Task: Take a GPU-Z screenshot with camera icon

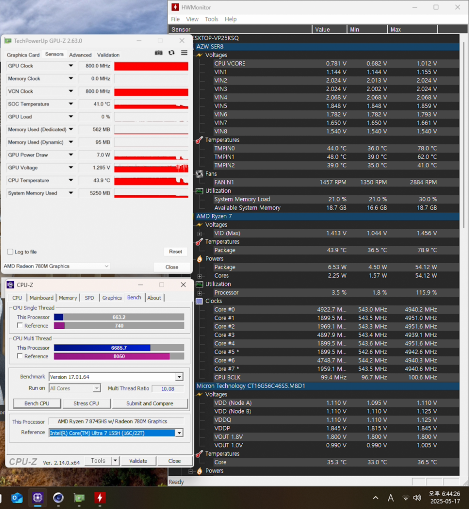Action: (158, 52)
